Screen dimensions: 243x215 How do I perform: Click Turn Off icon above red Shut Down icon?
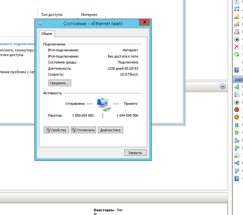coord(237,102)
